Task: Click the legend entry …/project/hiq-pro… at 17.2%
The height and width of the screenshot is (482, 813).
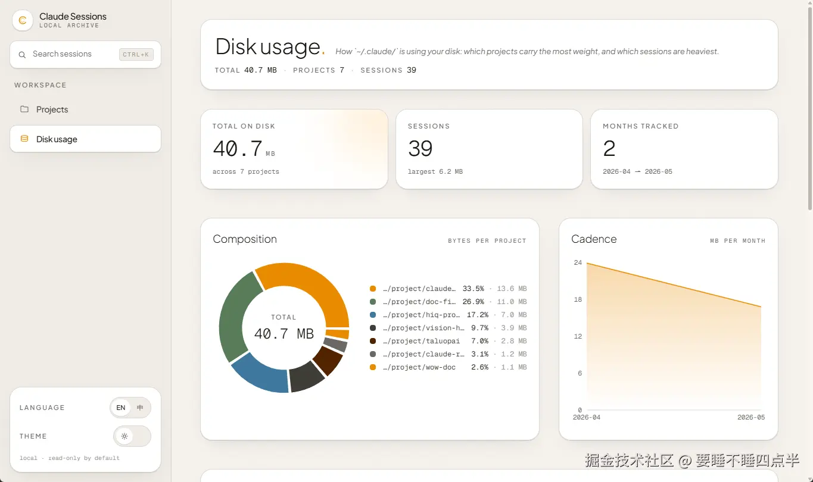Action: pyautogui.click(x=448, y=315)
